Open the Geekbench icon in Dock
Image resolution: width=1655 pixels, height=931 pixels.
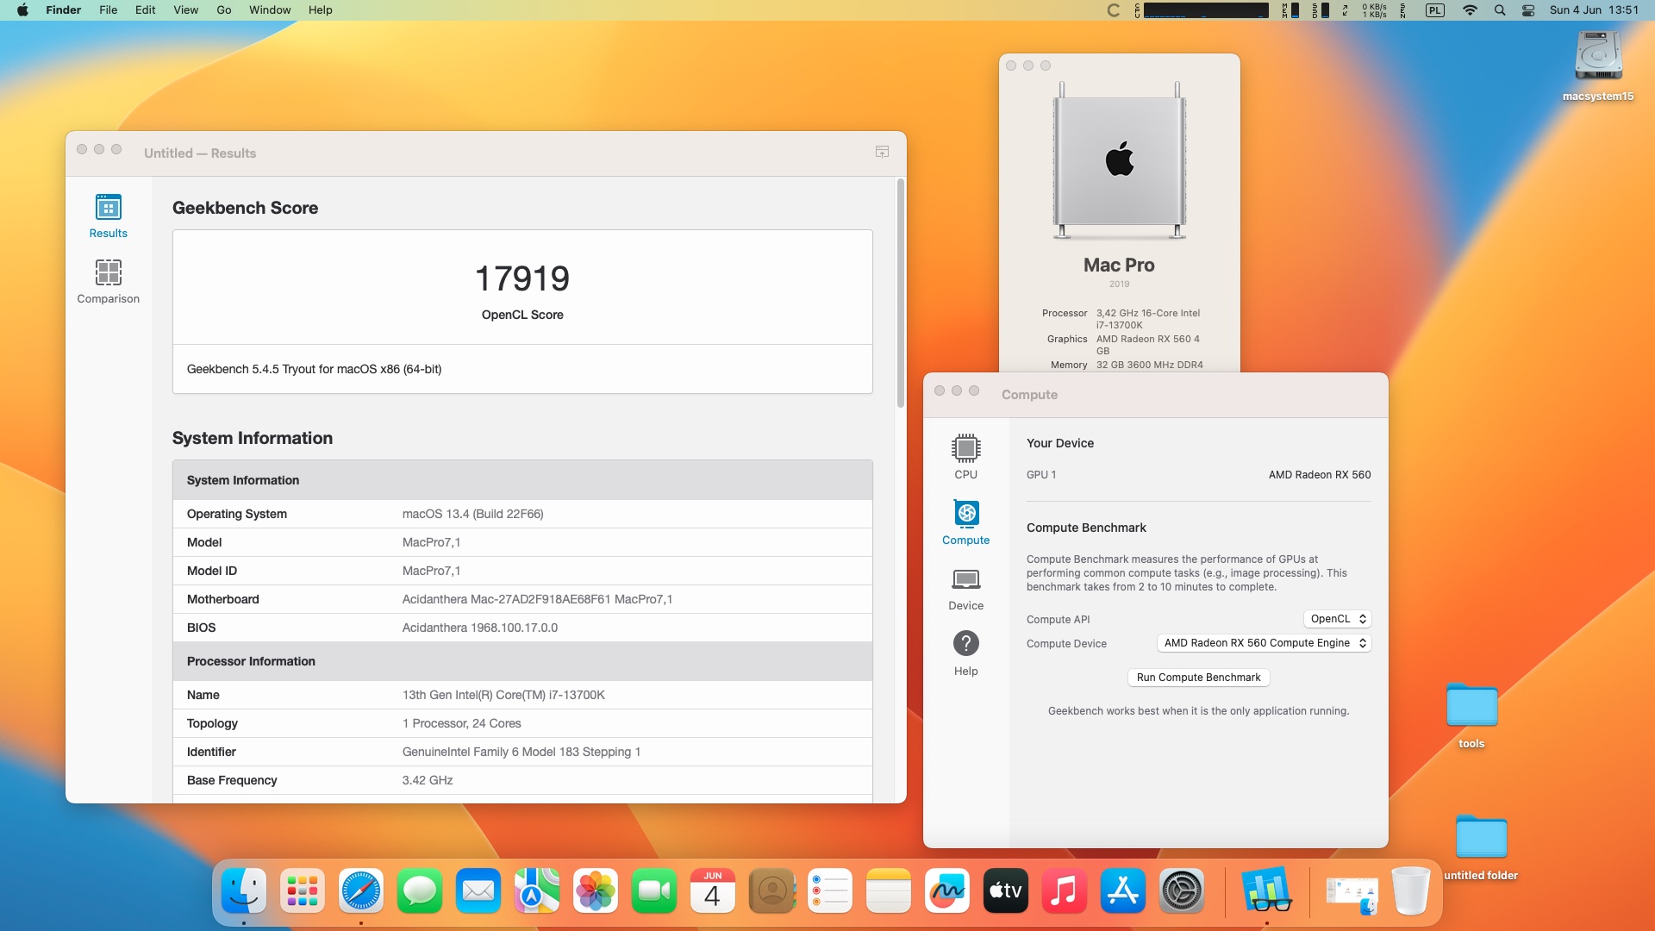(x=1266, y=891)
